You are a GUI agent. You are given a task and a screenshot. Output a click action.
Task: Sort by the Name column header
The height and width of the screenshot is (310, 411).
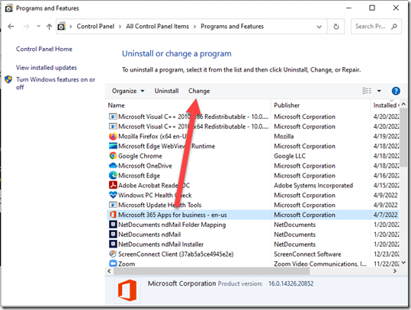(x=188, y=105)
